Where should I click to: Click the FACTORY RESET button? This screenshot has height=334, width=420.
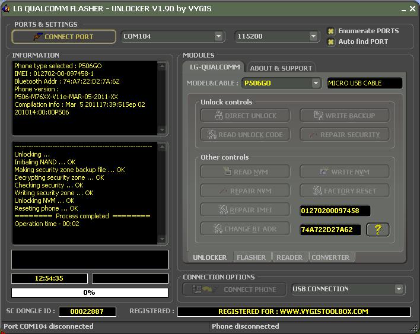point(345,190)
